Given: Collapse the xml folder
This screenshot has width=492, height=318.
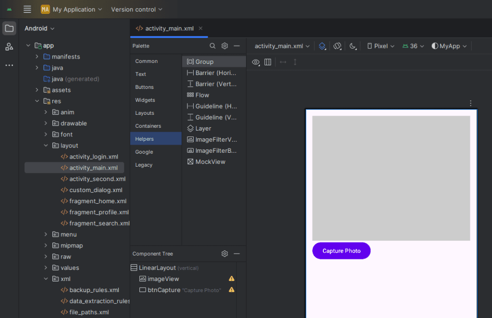Looking at the screenshot, I should point(46,279).
